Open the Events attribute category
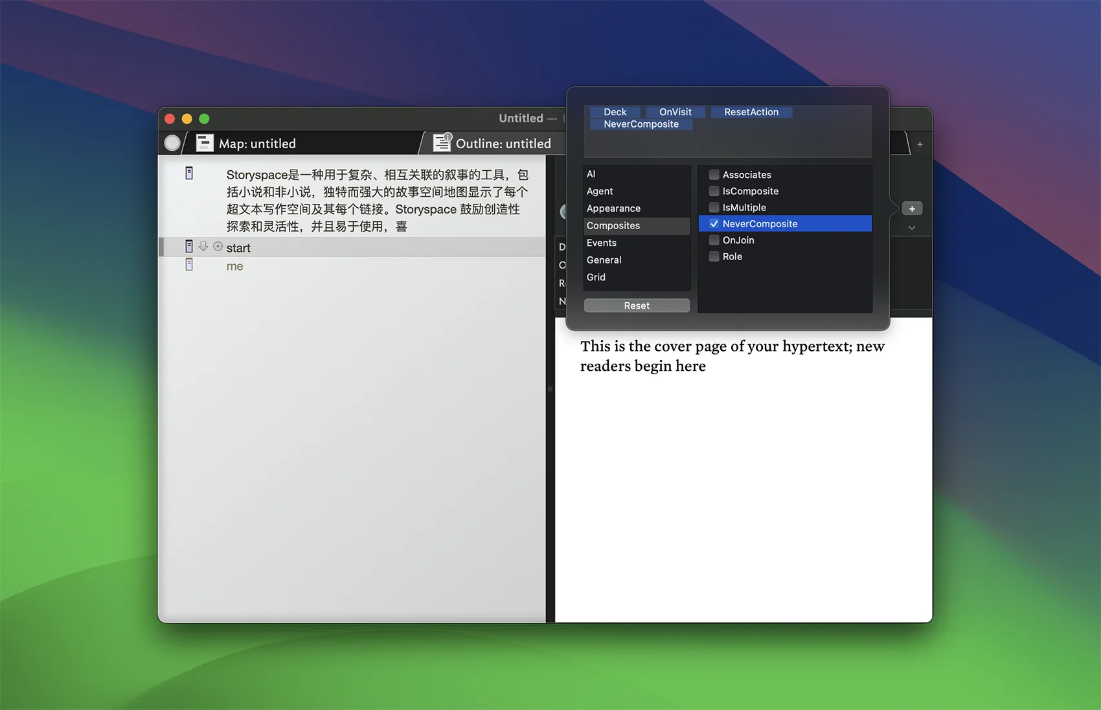 [x=637, y=243]
